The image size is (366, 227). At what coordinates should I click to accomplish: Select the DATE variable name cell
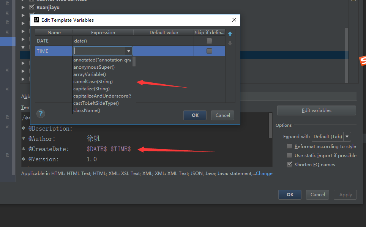(54, 41)
